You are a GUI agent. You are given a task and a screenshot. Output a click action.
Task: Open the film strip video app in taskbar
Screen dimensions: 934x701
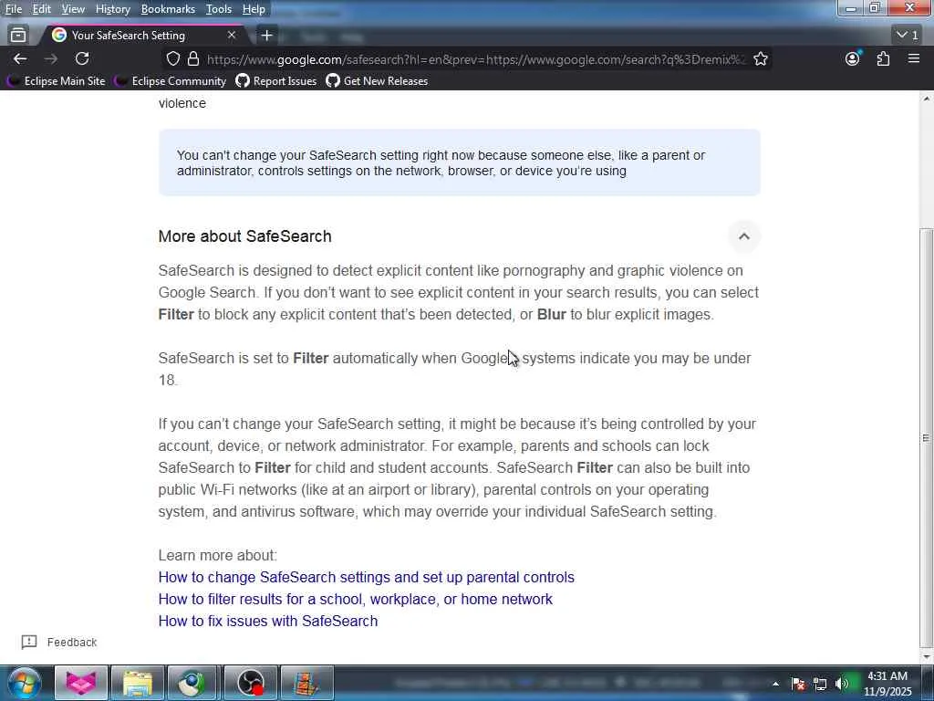point(306,683)
